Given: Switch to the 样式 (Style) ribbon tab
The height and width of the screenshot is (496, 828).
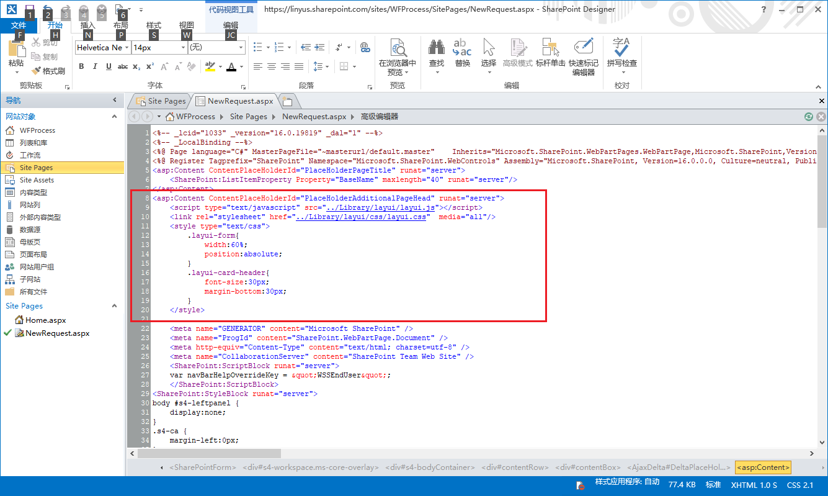Looking at the screenshot, I should pos(153,25).
